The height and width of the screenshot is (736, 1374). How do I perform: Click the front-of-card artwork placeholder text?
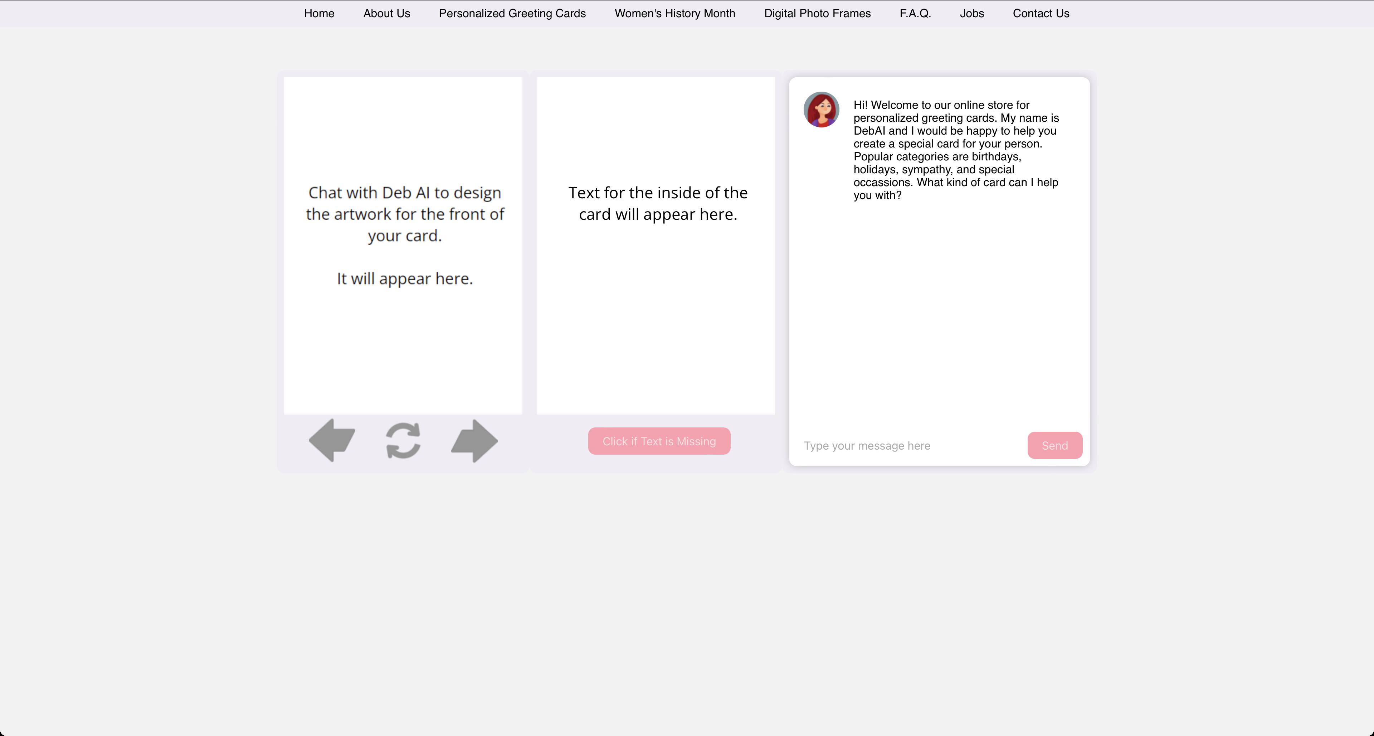coord(404,214)
